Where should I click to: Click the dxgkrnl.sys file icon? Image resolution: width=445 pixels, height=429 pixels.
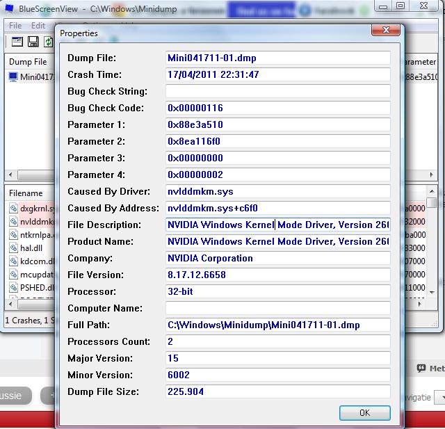[x=13, y=209]
